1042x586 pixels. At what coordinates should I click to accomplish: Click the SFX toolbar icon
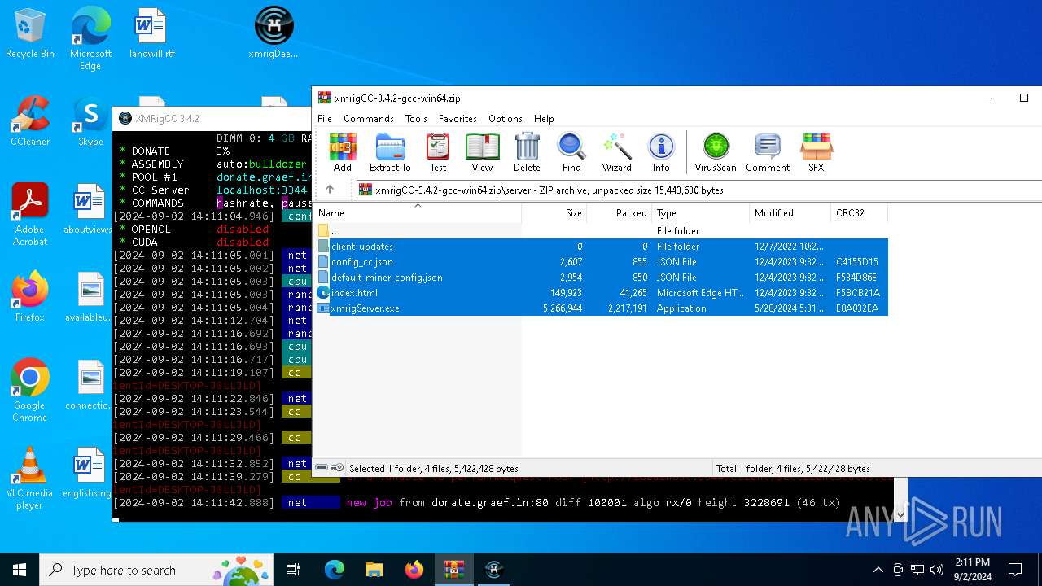pyautogui.click(x=817, y=152)
